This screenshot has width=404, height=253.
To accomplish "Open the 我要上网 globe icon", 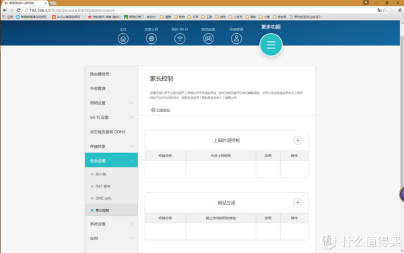I will [151, 38].
